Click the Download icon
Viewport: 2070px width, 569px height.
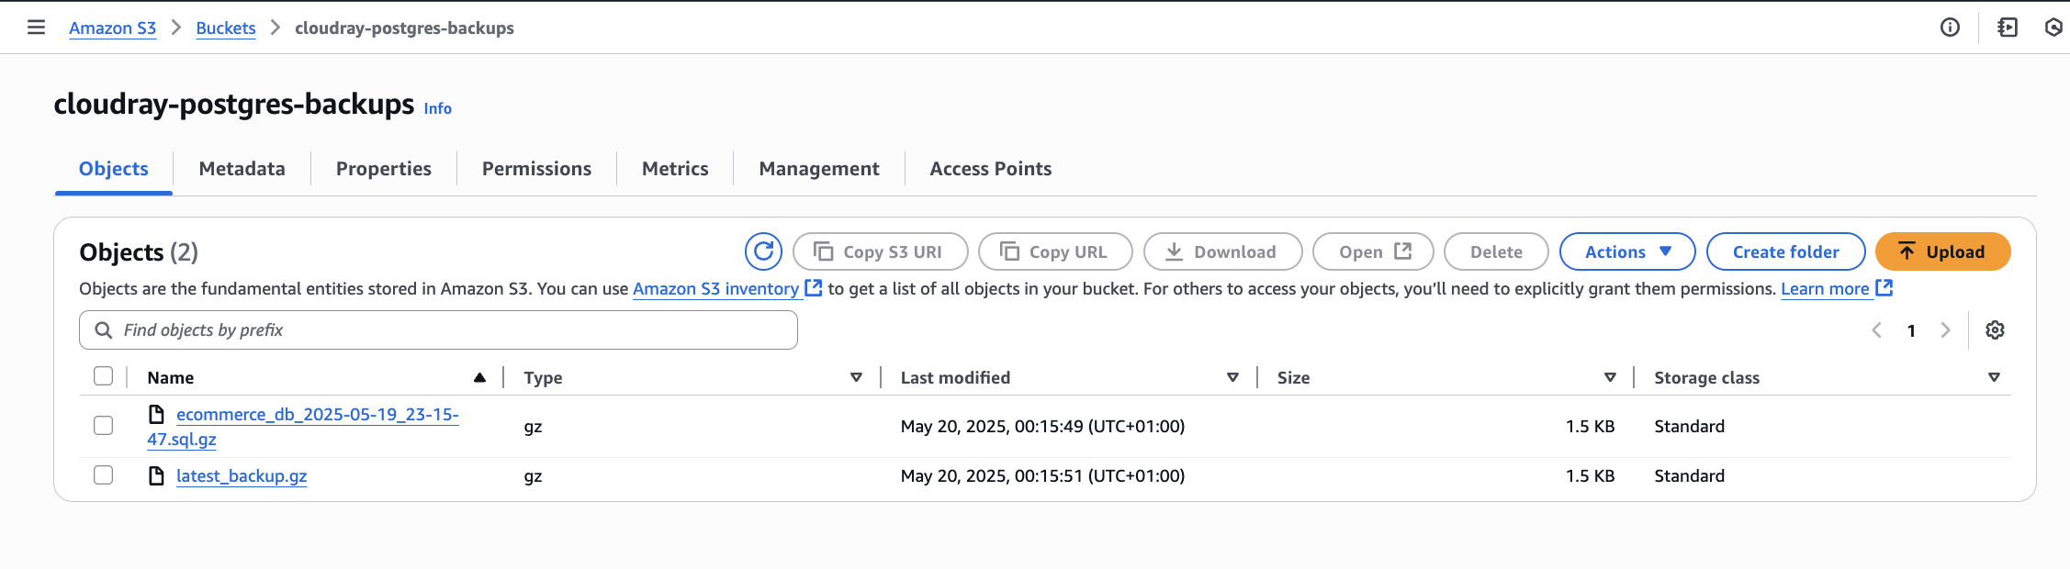coord(1176,251)
